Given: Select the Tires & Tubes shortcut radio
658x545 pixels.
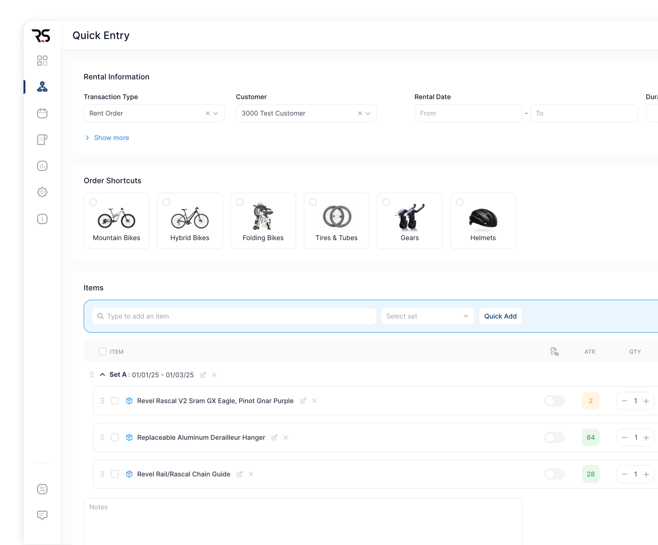Looking at the screenshot, I should (313, 202).
